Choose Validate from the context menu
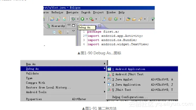 [63, 73]
